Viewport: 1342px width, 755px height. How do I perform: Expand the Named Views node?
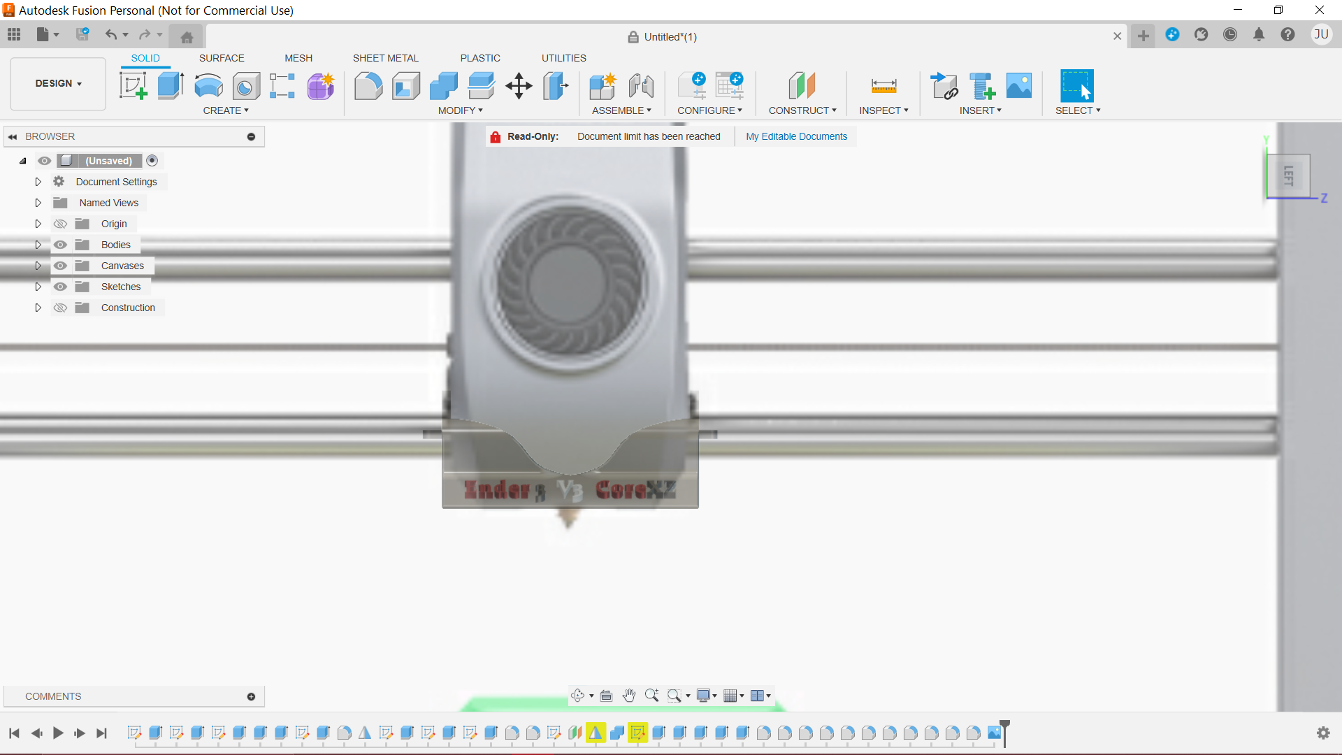(38, 203)
